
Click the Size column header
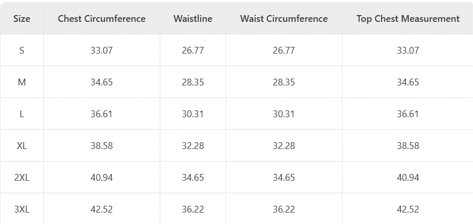point(22,19)
